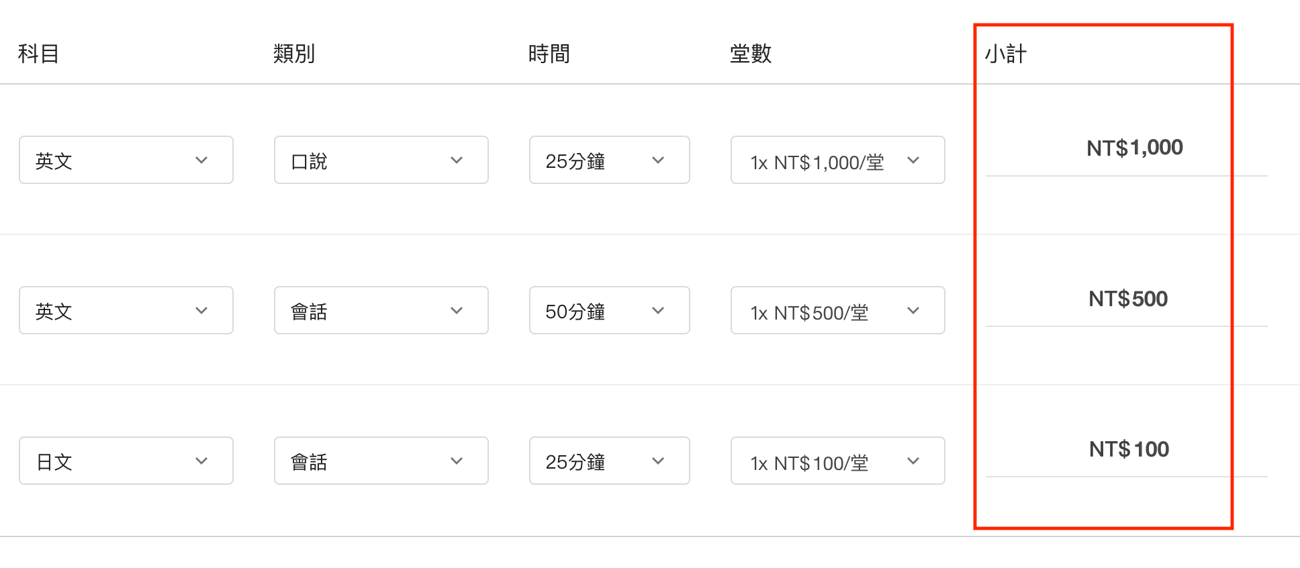Click the NT$100 subtotal amount
This screenshot has height=568, width=1300.
(1129, 449)
